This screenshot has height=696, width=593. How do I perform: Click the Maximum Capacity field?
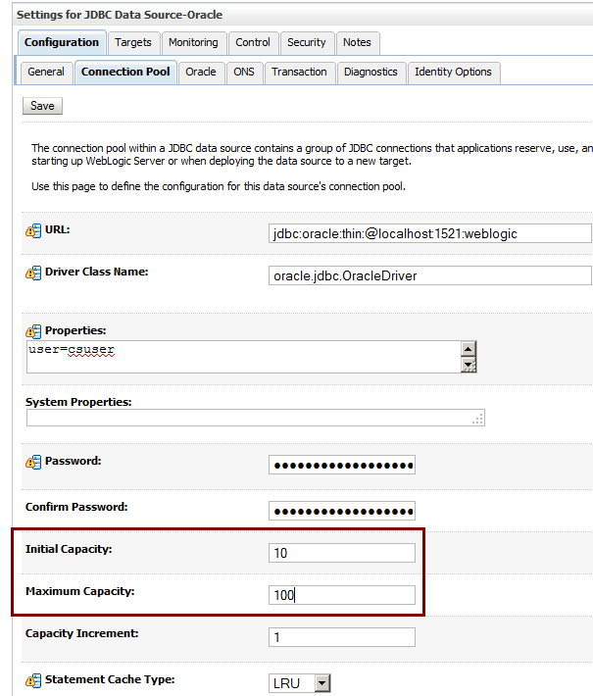[x=342, y=595]
